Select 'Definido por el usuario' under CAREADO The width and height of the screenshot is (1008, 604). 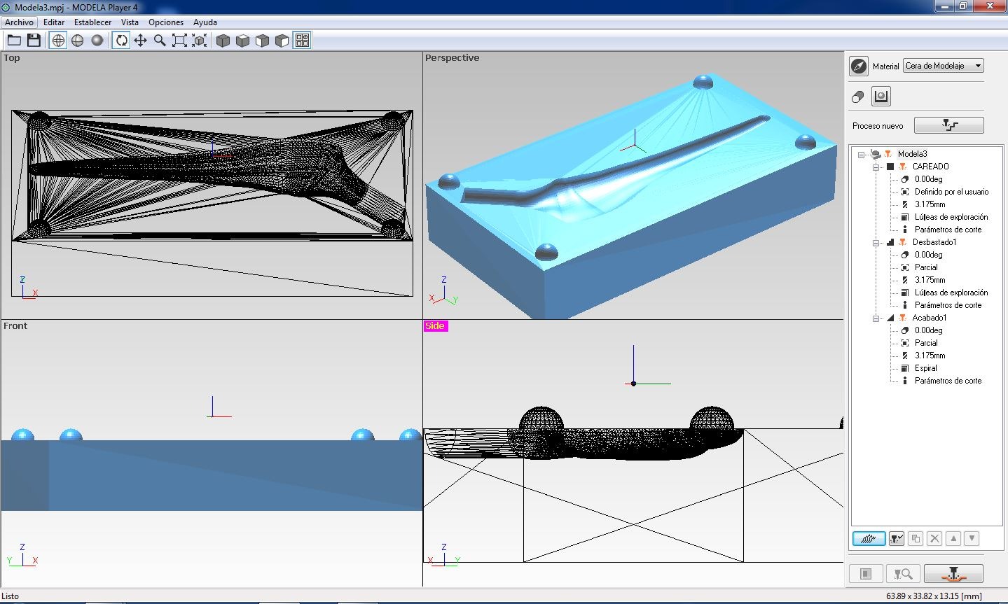pyautogui.click(x=951, y=192)
